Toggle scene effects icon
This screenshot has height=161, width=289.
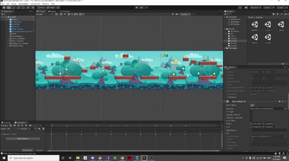69,14
